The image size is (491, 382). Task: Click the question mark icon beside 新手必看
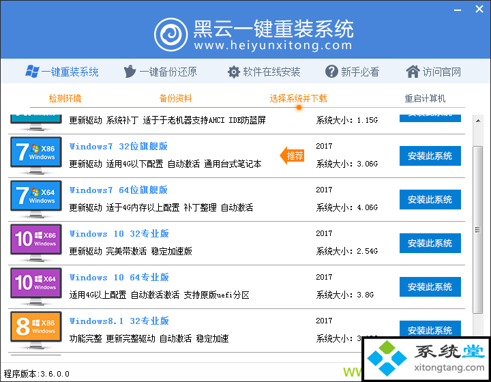click(x=331, y=72)
